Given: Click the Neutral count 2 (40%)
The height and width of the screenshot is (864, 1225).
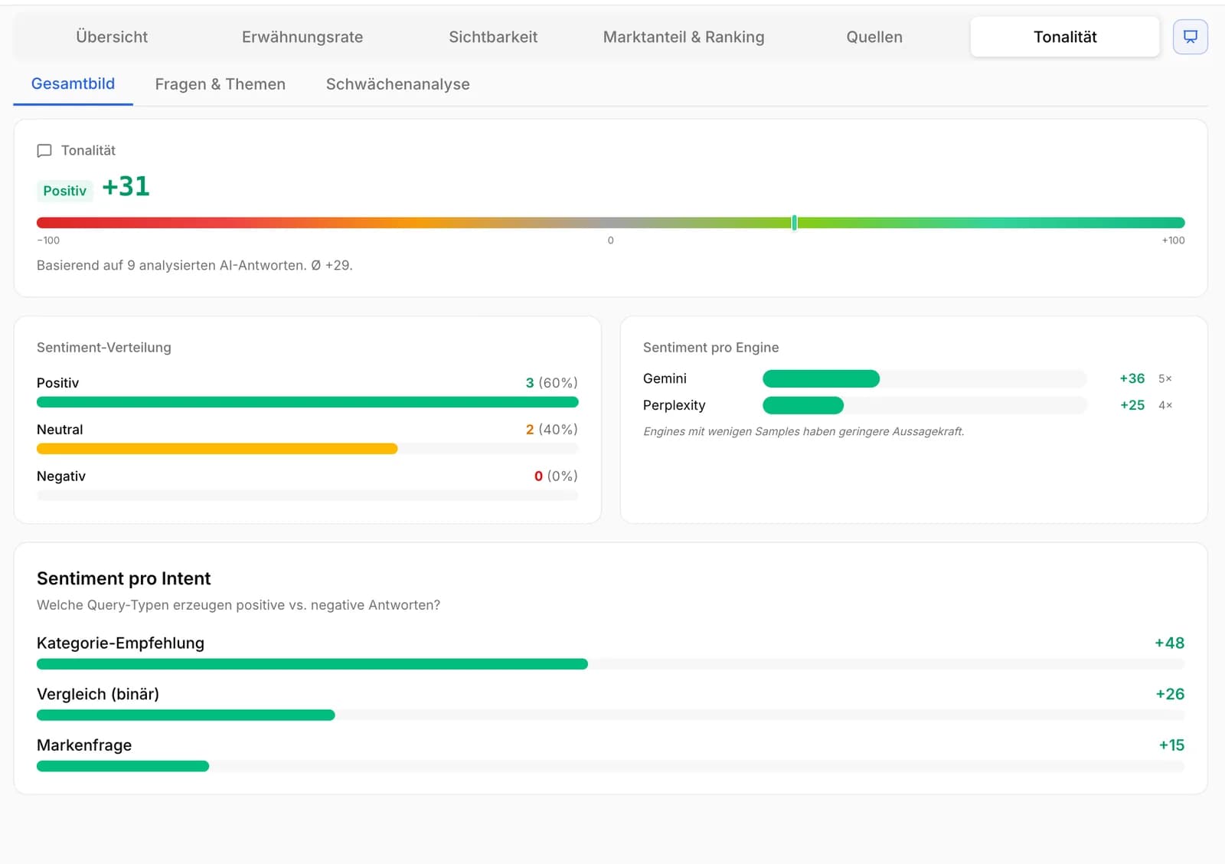Looking at the screenshot, I should pos(551,430).
